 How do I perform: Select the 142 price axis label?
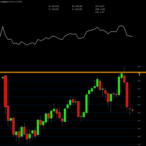(x=139, y=121)
